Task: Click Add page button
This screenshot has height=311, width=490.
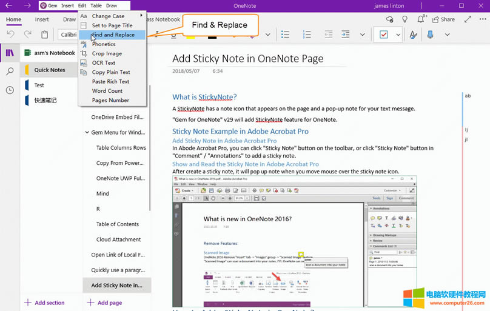Action: click(104, 303)
